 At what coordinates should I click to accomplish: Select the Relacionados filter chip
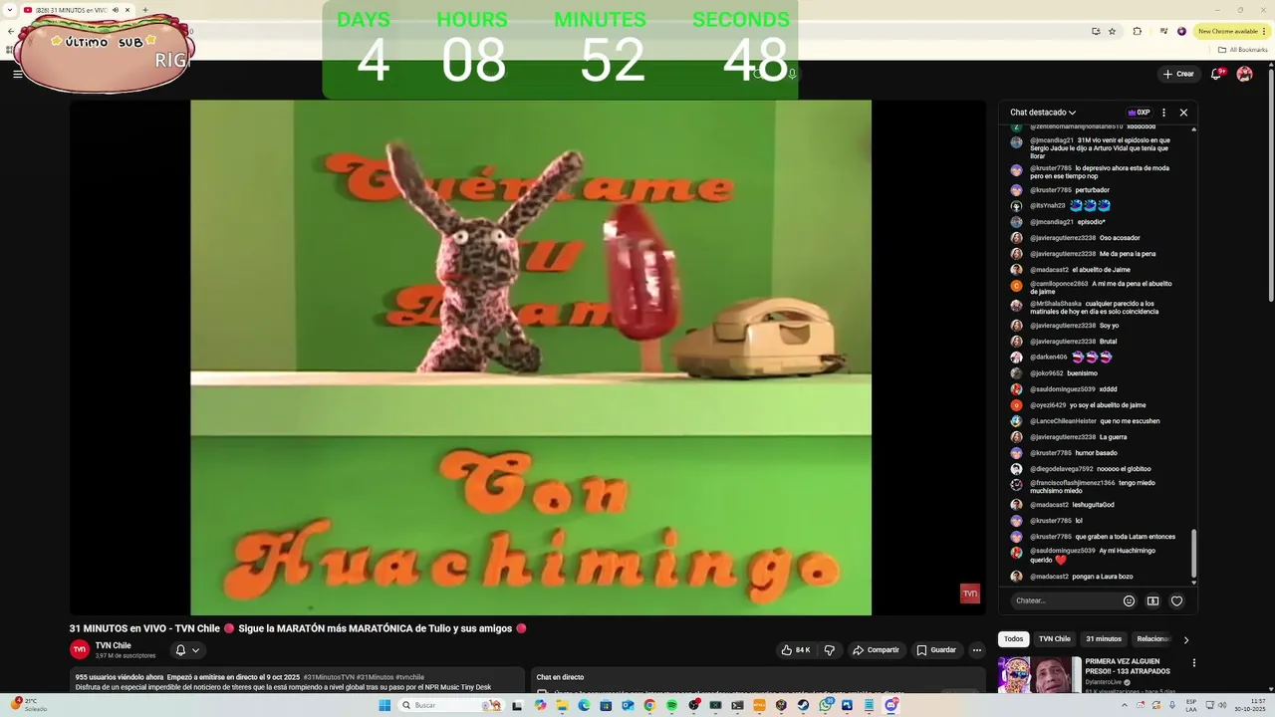[x=1153, y=639]
